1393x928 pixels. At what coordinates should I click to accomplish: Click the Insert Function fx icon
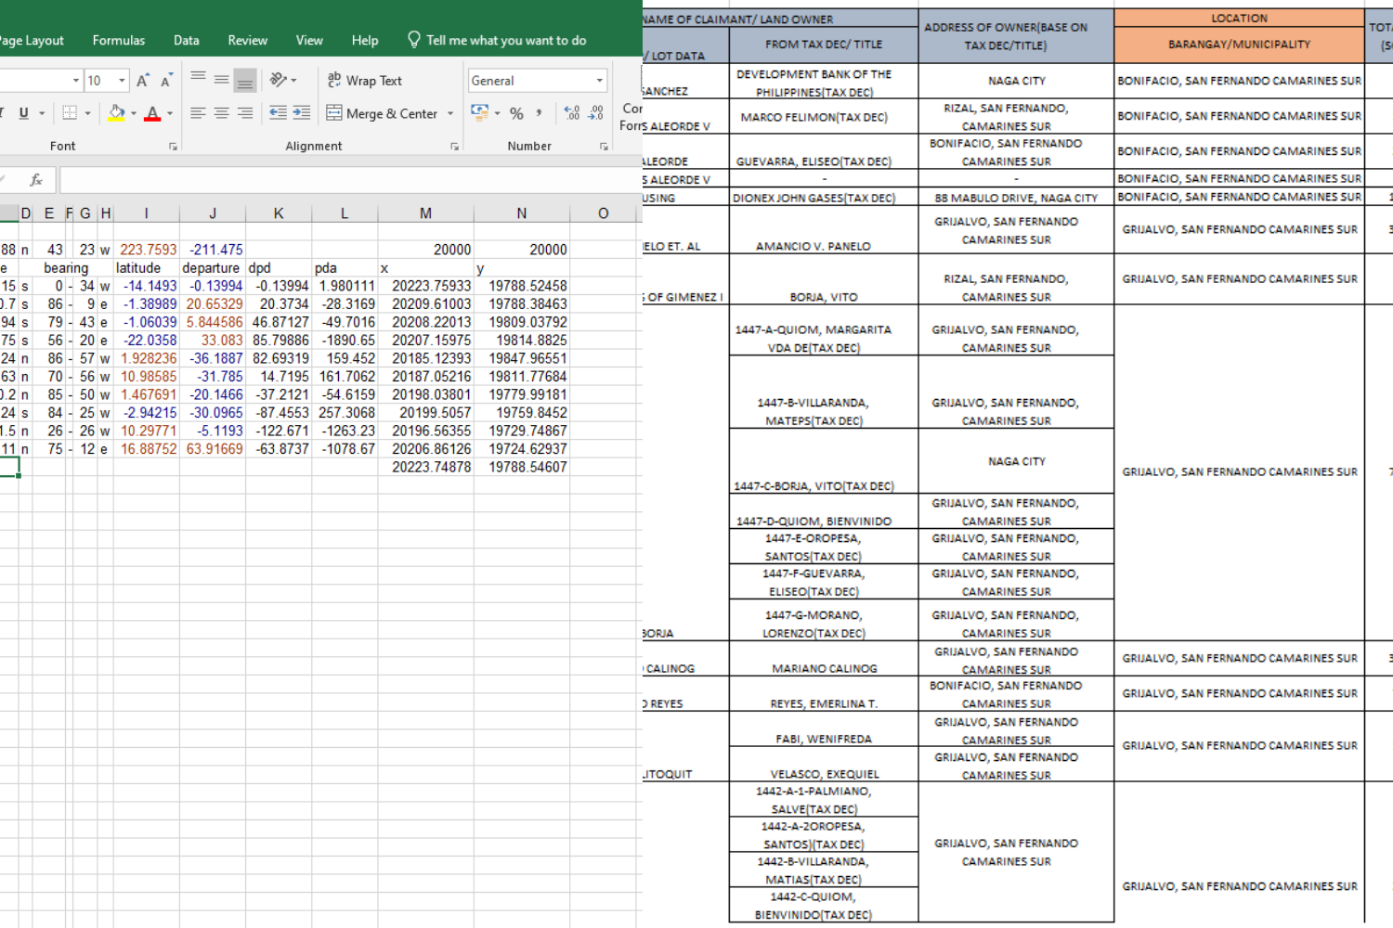point(36,180)
